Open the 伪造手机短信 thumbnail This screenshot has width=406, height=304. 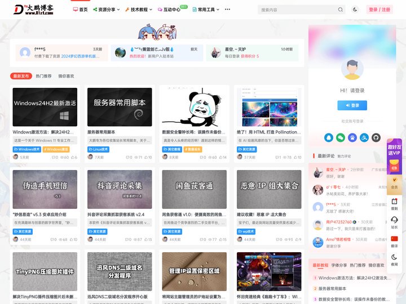tap(45, 189)
